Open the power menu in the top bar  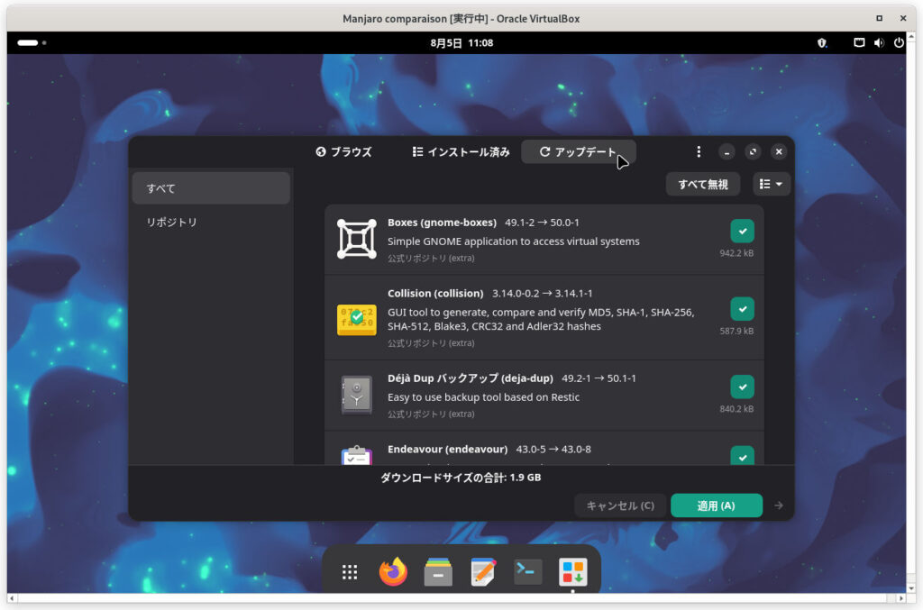pyautogui.click(x=899, y=43)
